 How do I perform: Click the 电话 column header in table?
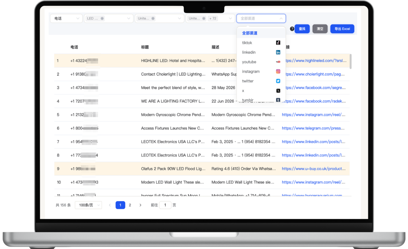(74, 47)
